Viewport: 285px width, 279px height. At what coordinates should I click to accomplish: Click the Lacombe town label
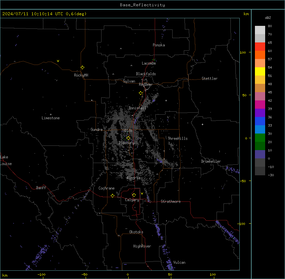click(149, 63)
